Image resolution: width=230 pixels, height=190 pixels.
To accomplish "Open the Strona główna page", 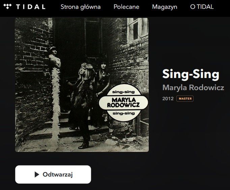I will pos(81,7).
